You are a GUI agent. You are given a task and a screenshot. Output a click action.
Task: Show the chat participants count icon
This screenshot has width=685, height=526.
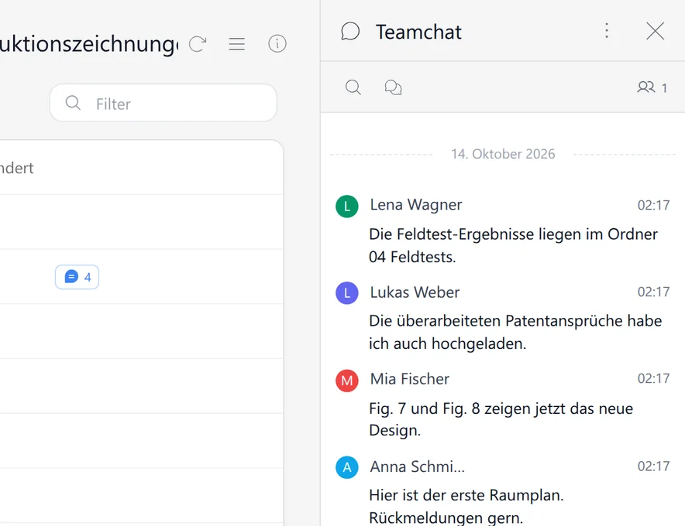(652, 87)
